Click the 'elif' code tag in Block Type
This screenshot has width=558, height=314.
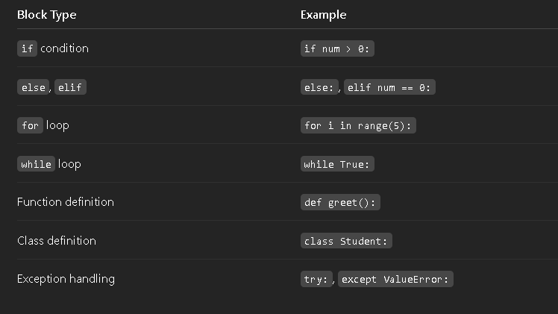pos(70,87)
